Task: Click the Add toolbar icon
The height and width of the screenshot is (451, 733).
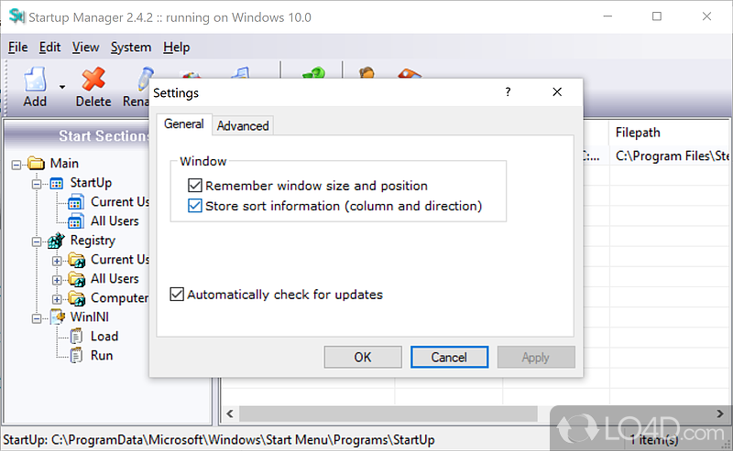Action: click(x=35, y=79)
